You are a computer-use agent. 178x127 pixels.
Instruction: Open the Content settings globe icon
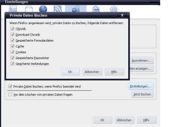click(43, 9)
